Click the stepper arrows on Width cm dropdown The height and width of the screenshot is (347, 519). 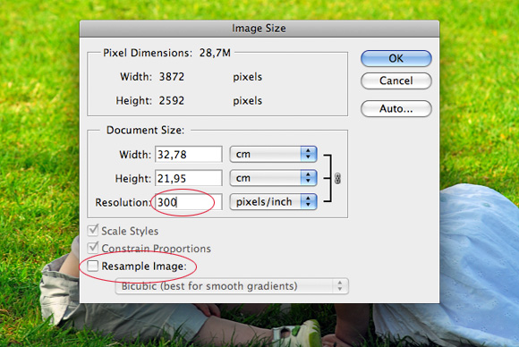click(x=309, y=154)
